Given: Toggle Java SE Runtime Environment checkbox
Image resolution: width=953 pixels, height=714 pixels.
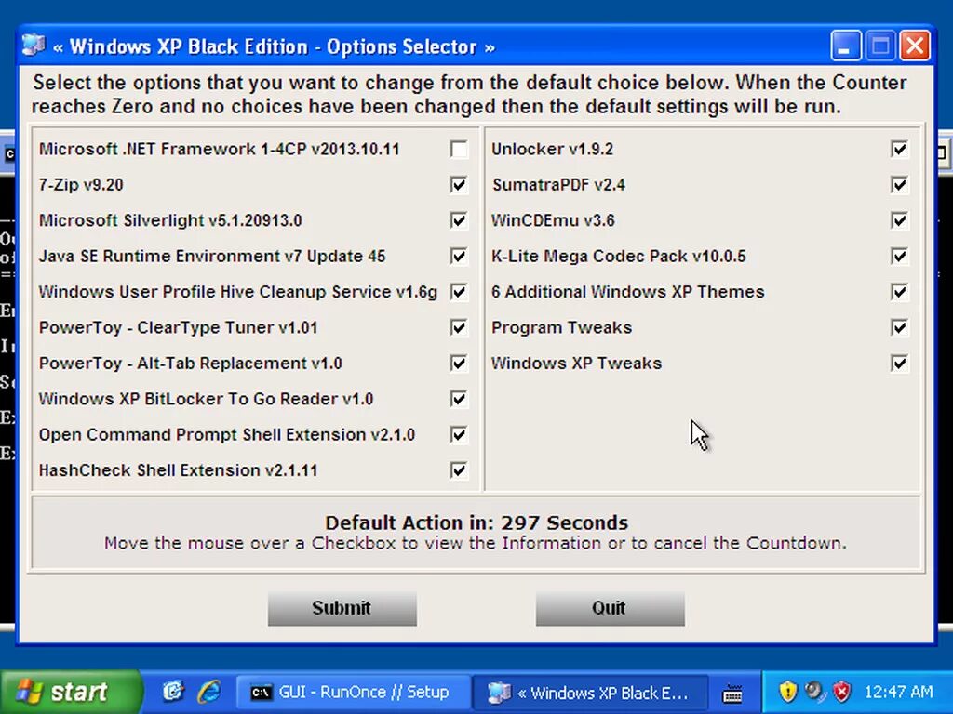Looking at the screenshot, I should coord(459,257).
